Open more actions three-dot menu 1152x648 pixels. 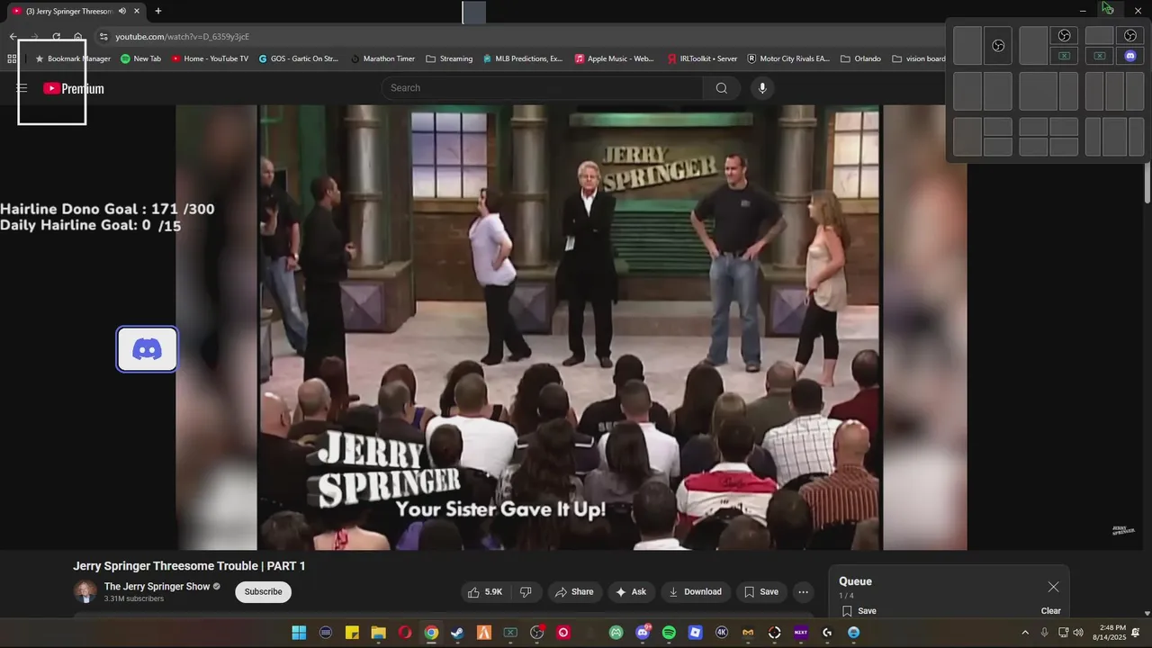tap(803, 592)
